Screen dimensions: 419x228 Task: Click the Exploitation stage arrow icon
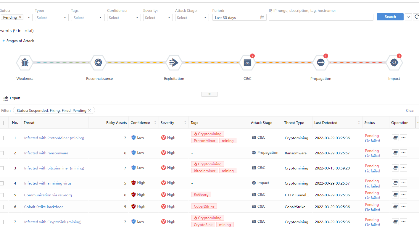click(174, 63)
